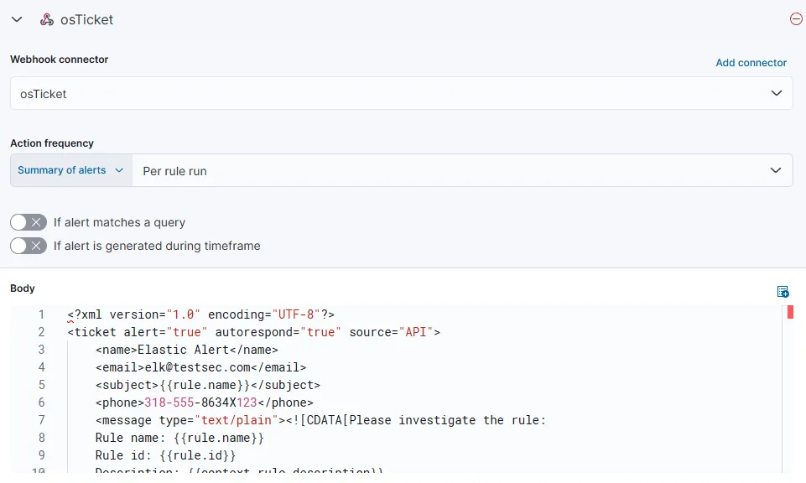Enable the If alert matches a query toggle
Viewport: 806px width, 483px height.
pyautogui.click(x=28, y=221)
